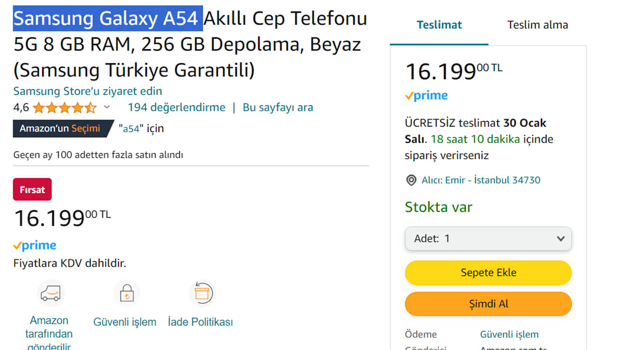
Task: Visit the Samsung Store link
Action: click(87, 91)
